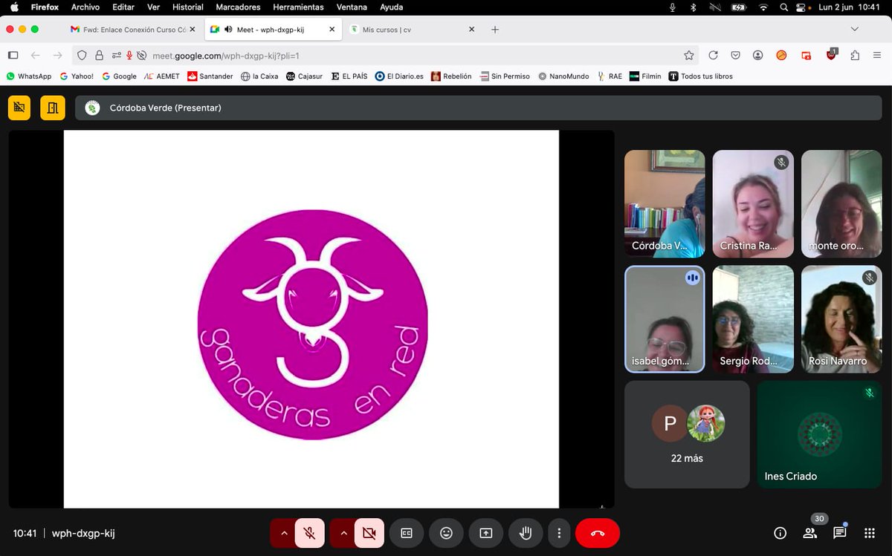This screenshot has height=556, width=892.
Task: Click the Wi-Fi status icon
Action: click(763, 7)
